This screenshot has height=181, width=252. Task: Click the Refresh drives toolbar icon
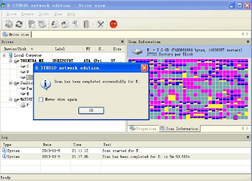[19, 24]
